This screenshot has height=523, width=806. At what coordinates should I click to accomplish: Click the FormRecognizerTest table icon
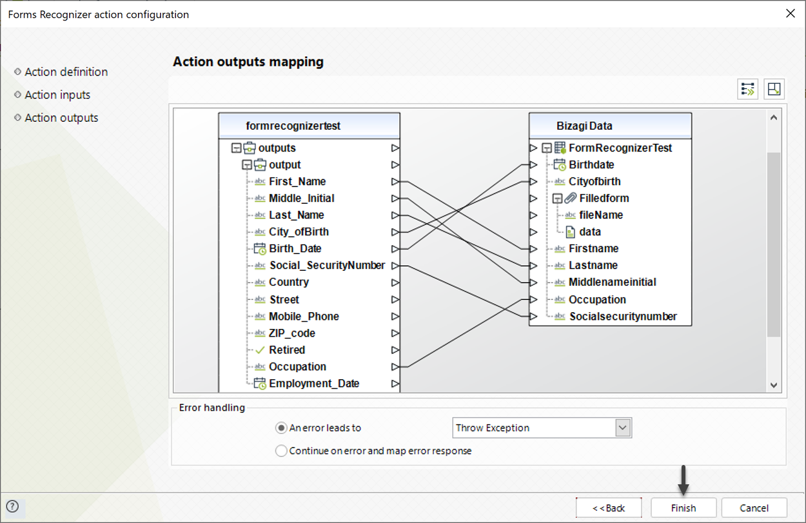[560, 148]
